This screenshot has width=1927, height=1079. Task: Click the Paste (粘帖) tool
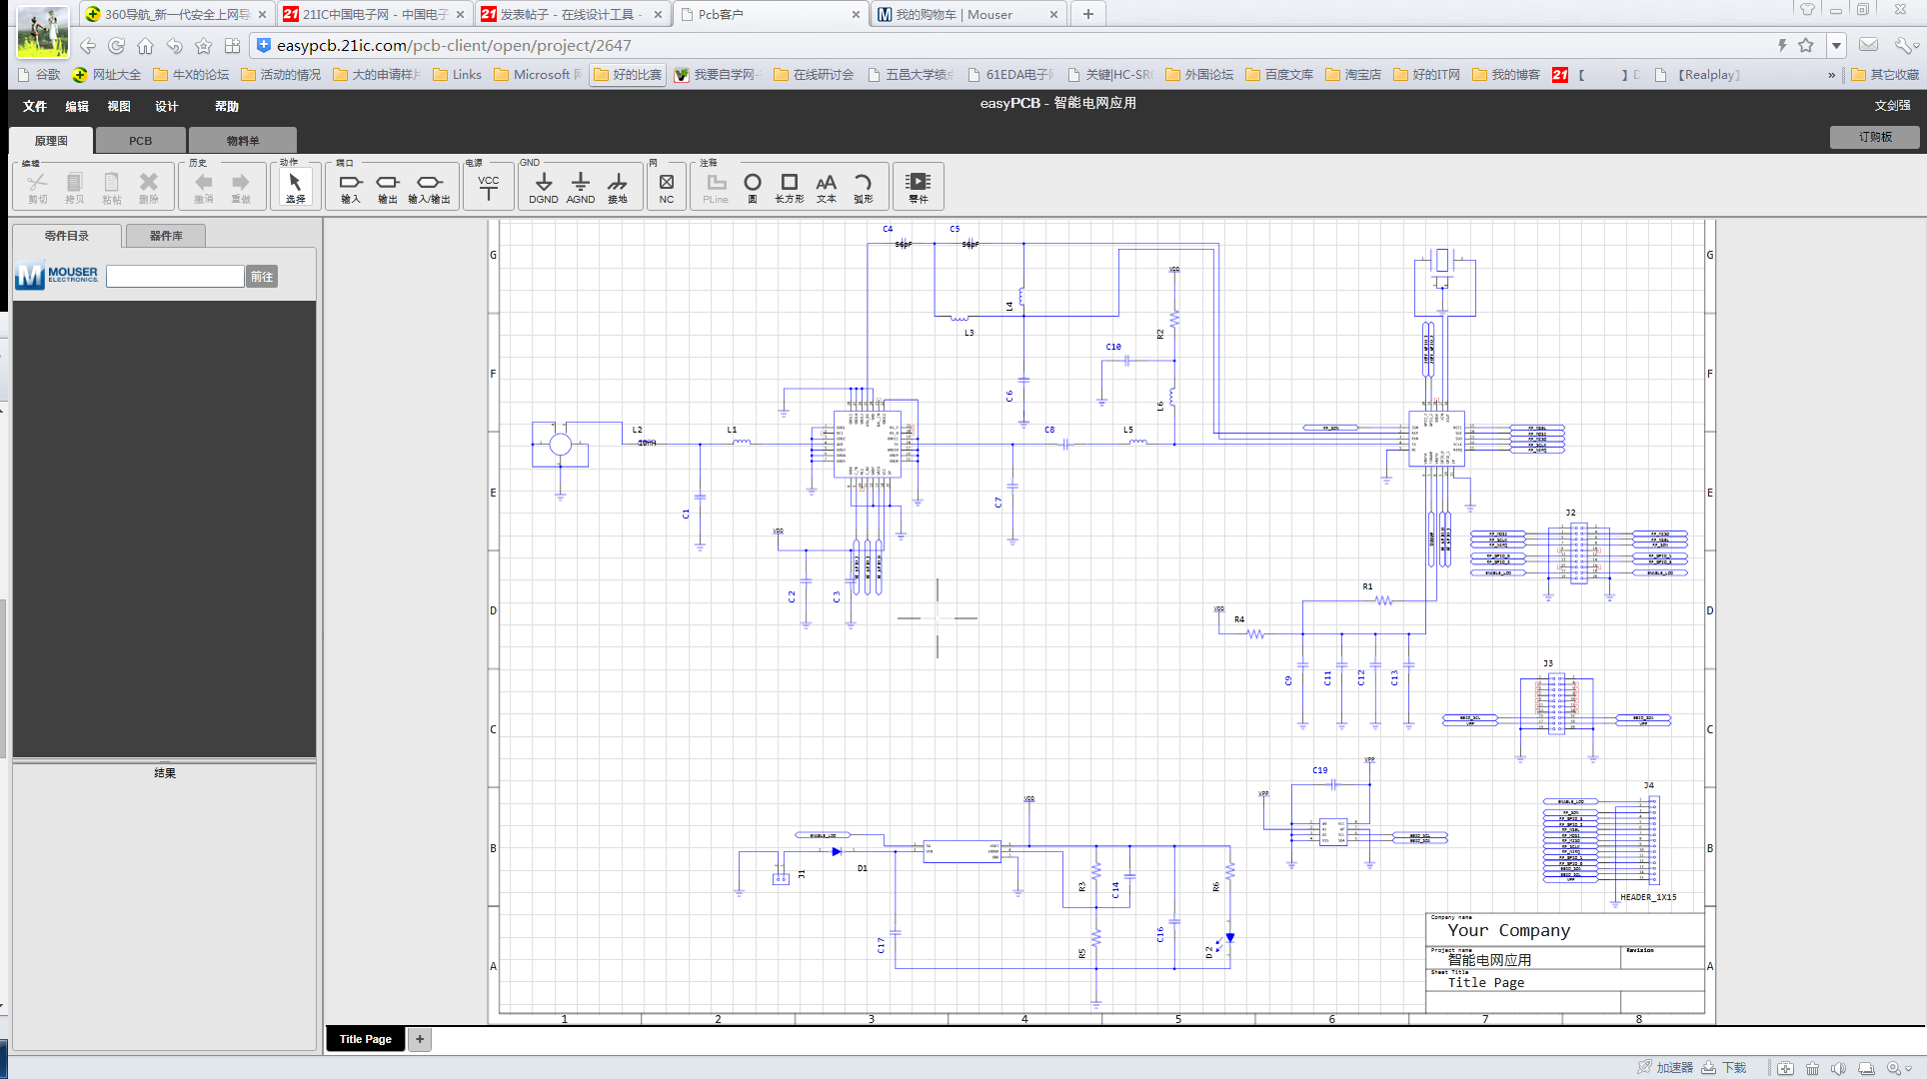pos(111,187)
